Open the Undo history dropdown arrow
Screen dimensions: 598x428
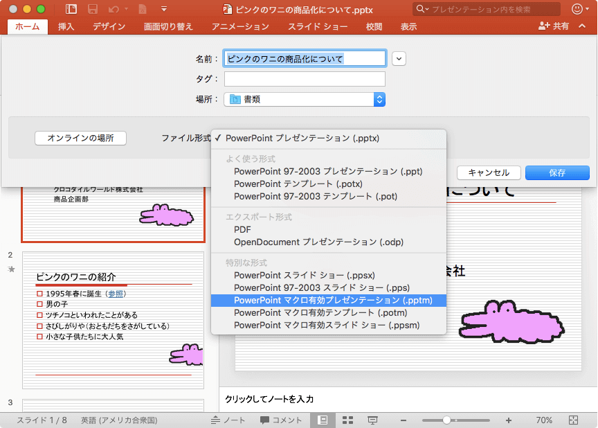[126, 9]
